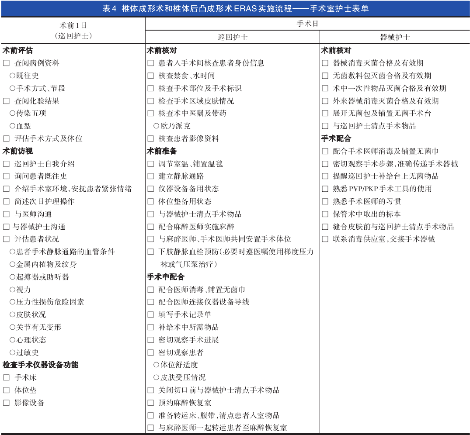Image resolution: width=470 pixels, height=435 pixels.
Task: Tick the "配合麻醉医师实施麻醉" checkbox
Action: [150, 227]
